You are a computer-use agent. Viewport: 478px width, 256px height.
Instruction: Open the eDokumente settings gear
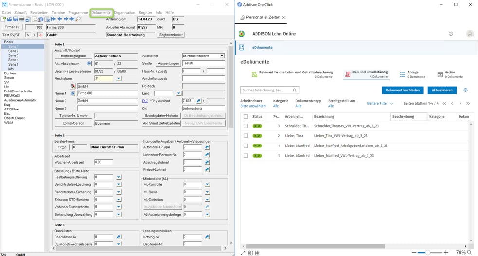(465, 90)
